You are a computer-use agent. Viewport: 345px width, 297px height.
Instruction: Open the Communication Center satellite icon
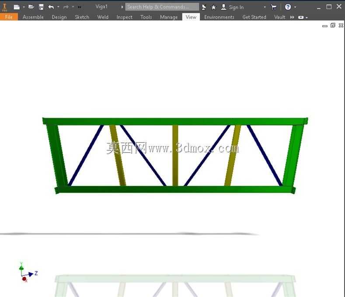coord(204,7)
